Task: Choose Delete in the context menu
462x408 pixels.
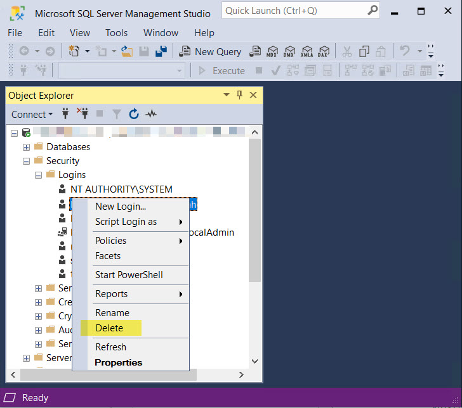Action: tap(131, 328)
